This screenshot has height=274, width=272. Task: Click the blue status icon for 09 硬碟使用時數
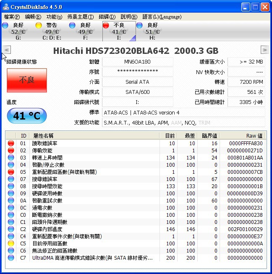pos(11,194)
